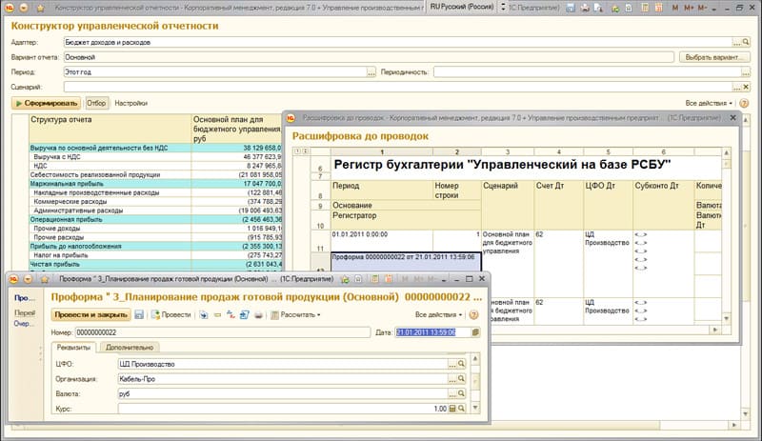This screenshot has width=762, height=441.
Task: Click the print icon in Проформа toolbar
Action: [258, 315]
